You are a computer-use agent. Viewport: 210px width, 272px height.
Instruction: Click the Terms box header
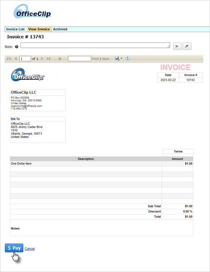(x=178, y=151)
